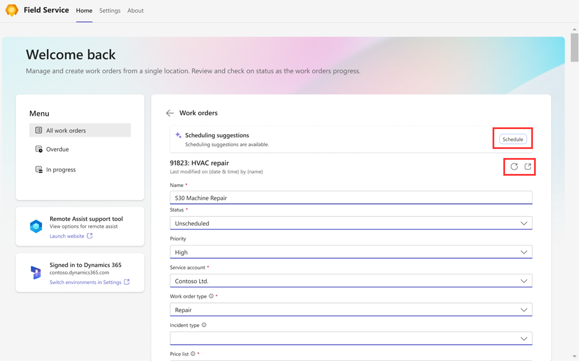Open work order in new window icon

[x=528, y=167]
